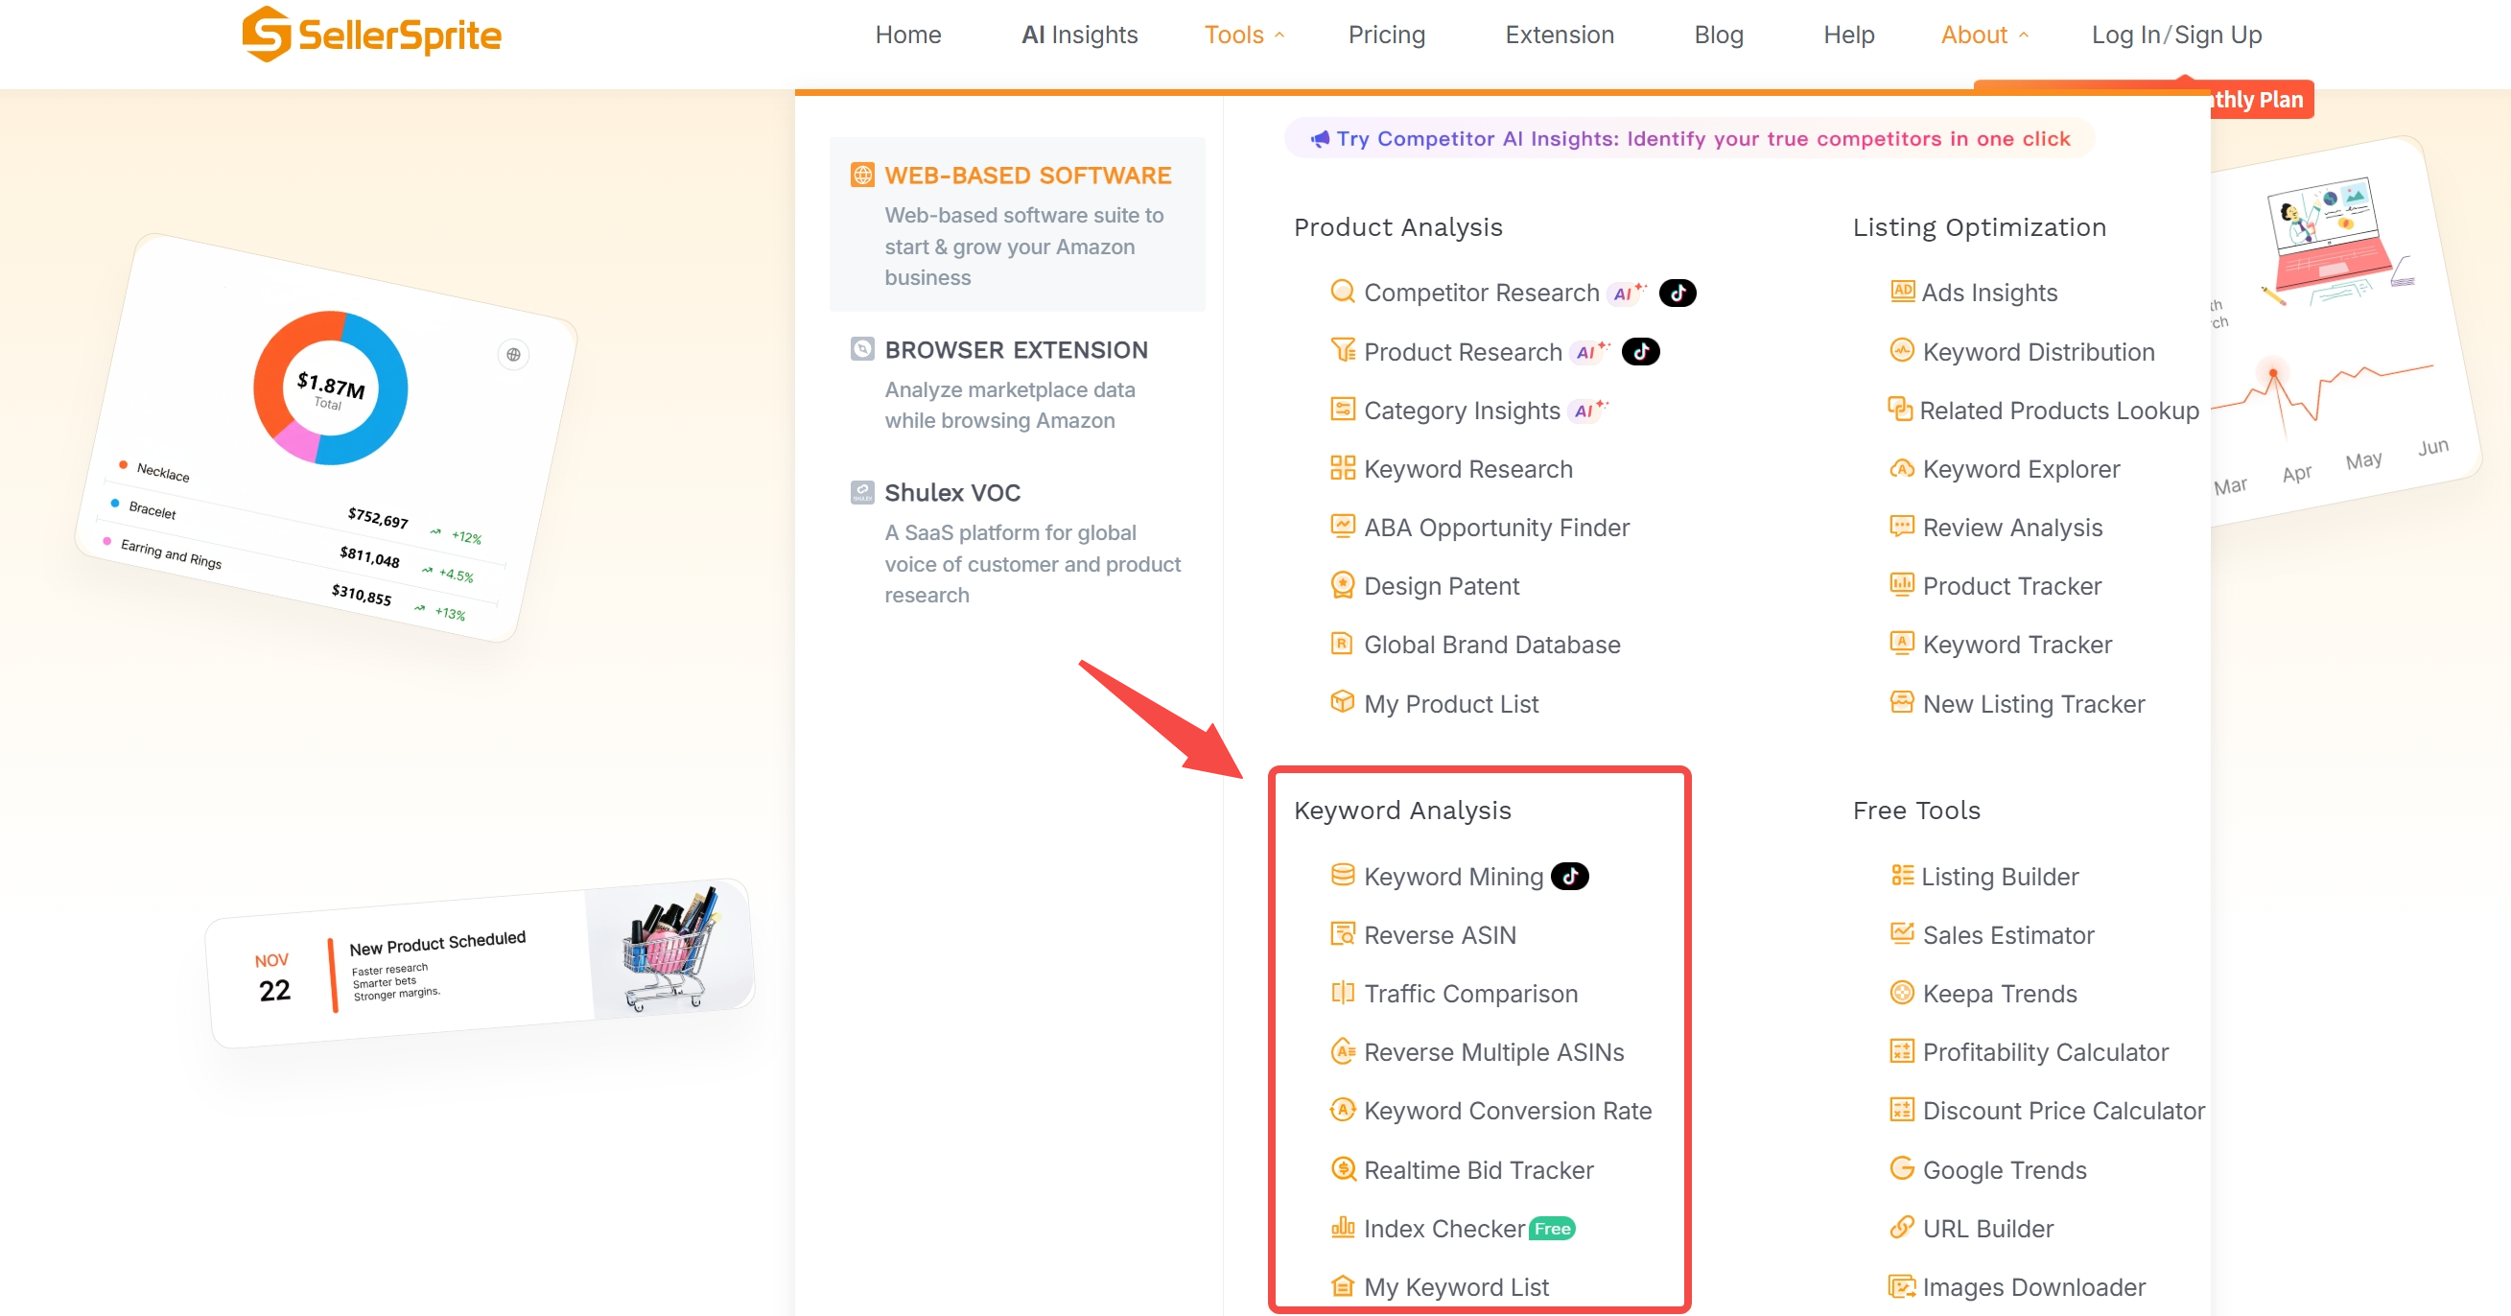The image size is (2511, 1316).
Task: Click the Traffic Comparison icon
Action: (1342, 993)
